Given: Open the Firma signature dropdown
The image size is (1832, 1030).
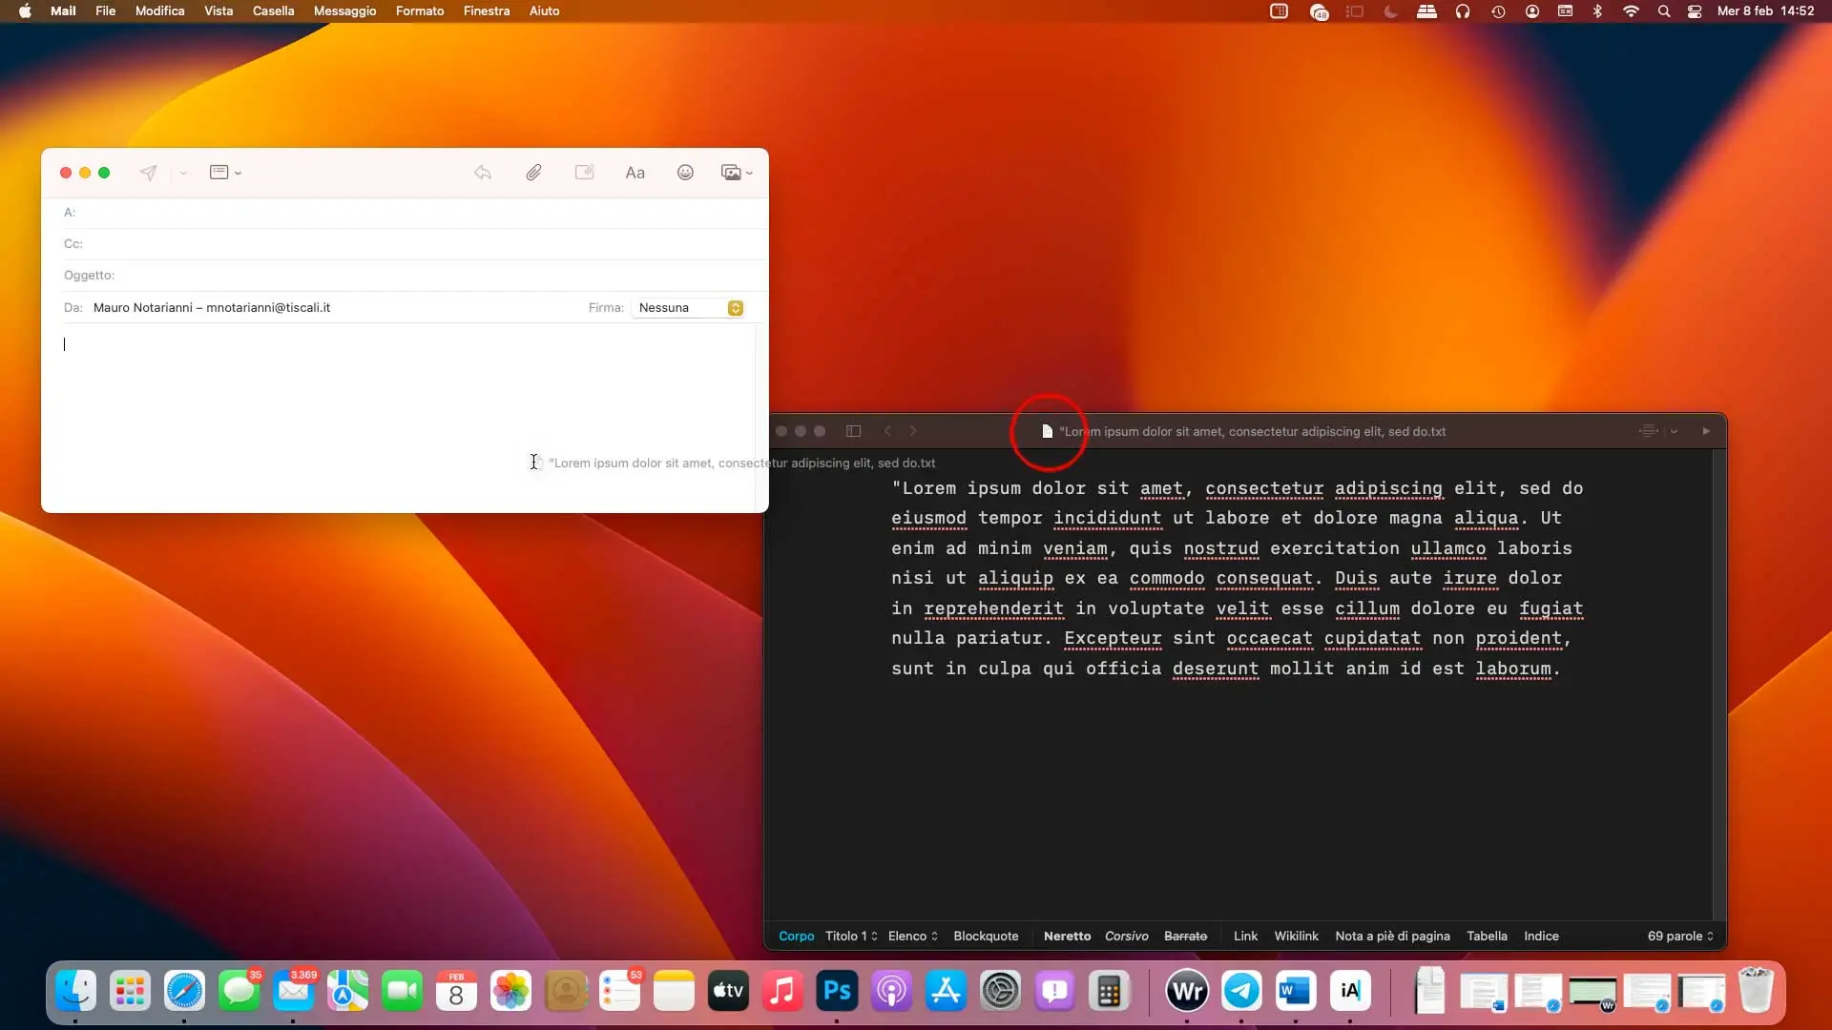Looking at the screenshot, I should click(735, 308).
